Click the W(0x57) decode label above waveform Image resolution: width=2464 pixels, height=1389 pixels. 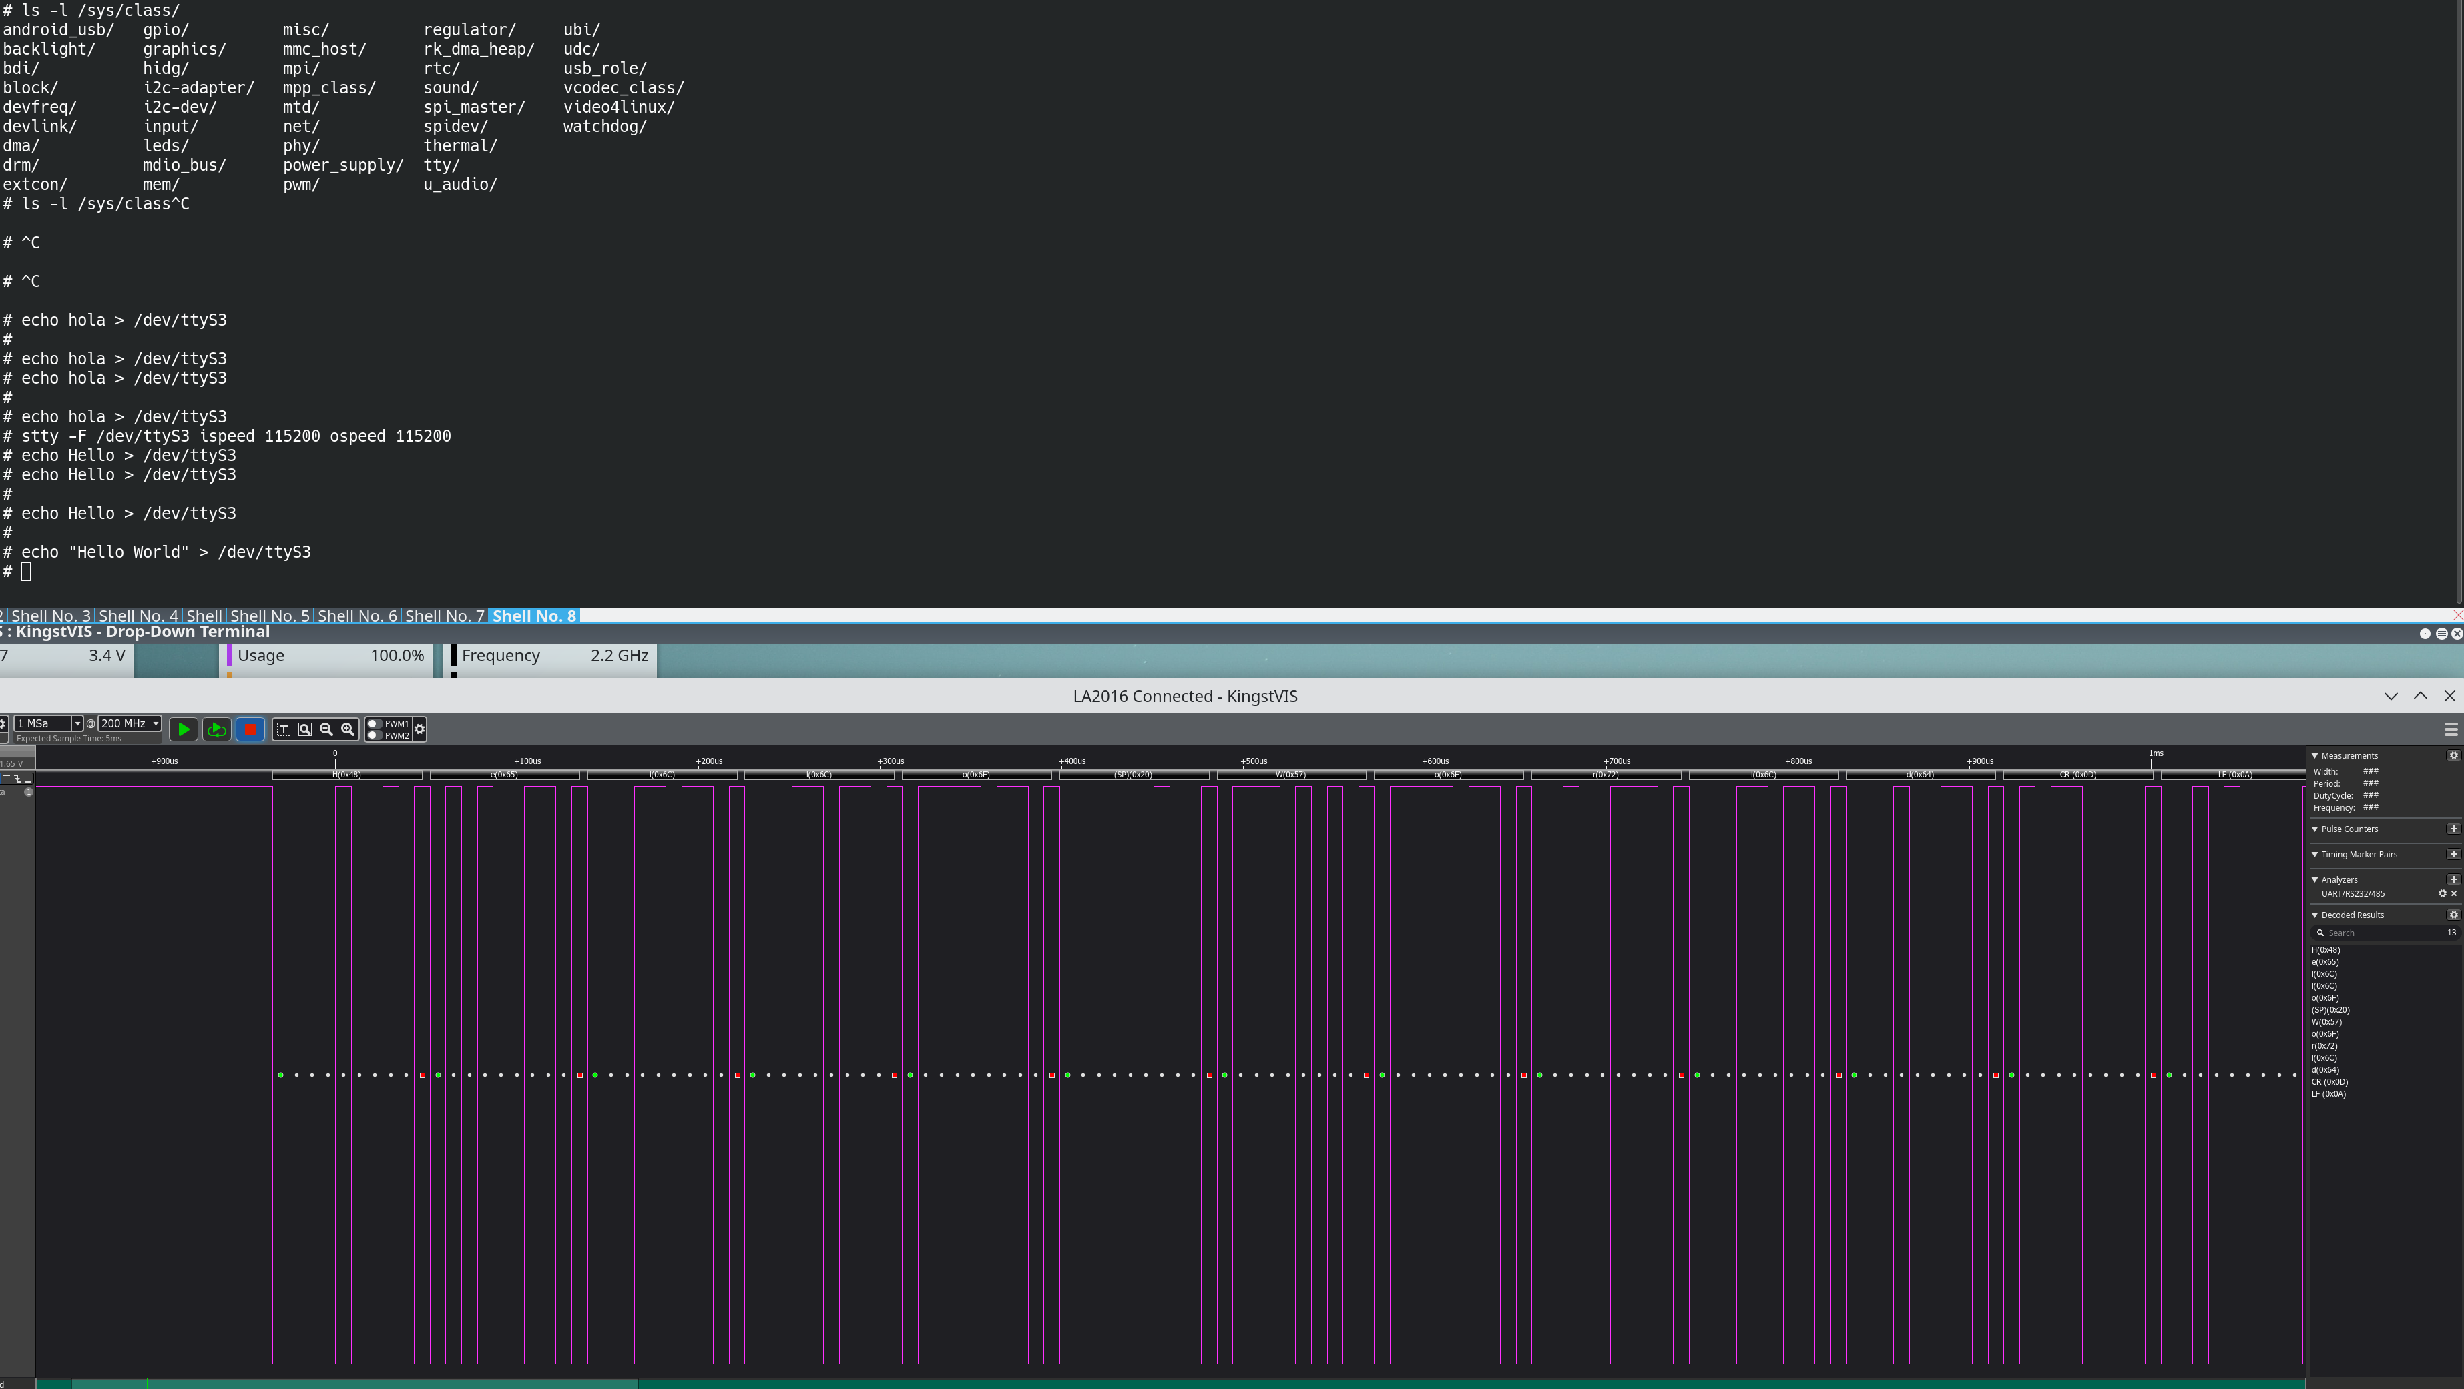(x=1290, y=775)
